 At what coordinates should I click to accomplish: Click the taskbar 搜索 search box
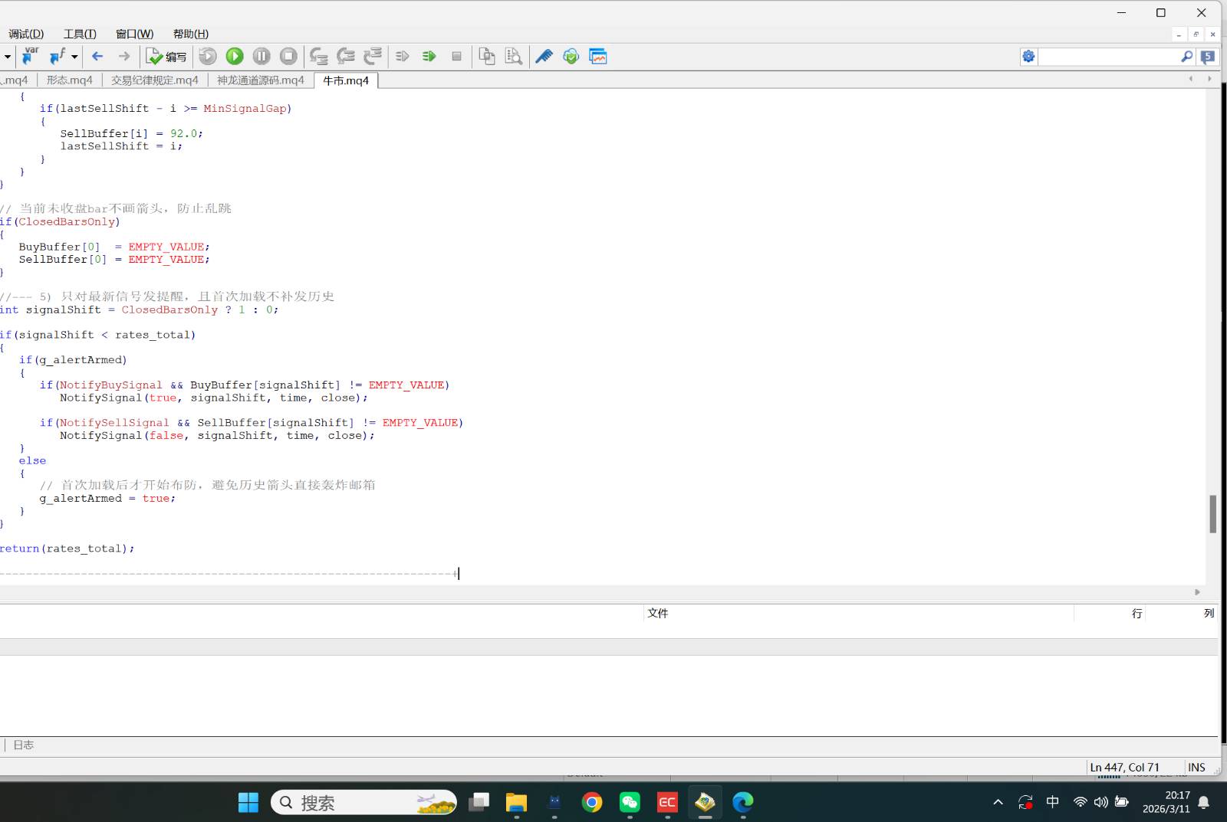click(363, 802)
